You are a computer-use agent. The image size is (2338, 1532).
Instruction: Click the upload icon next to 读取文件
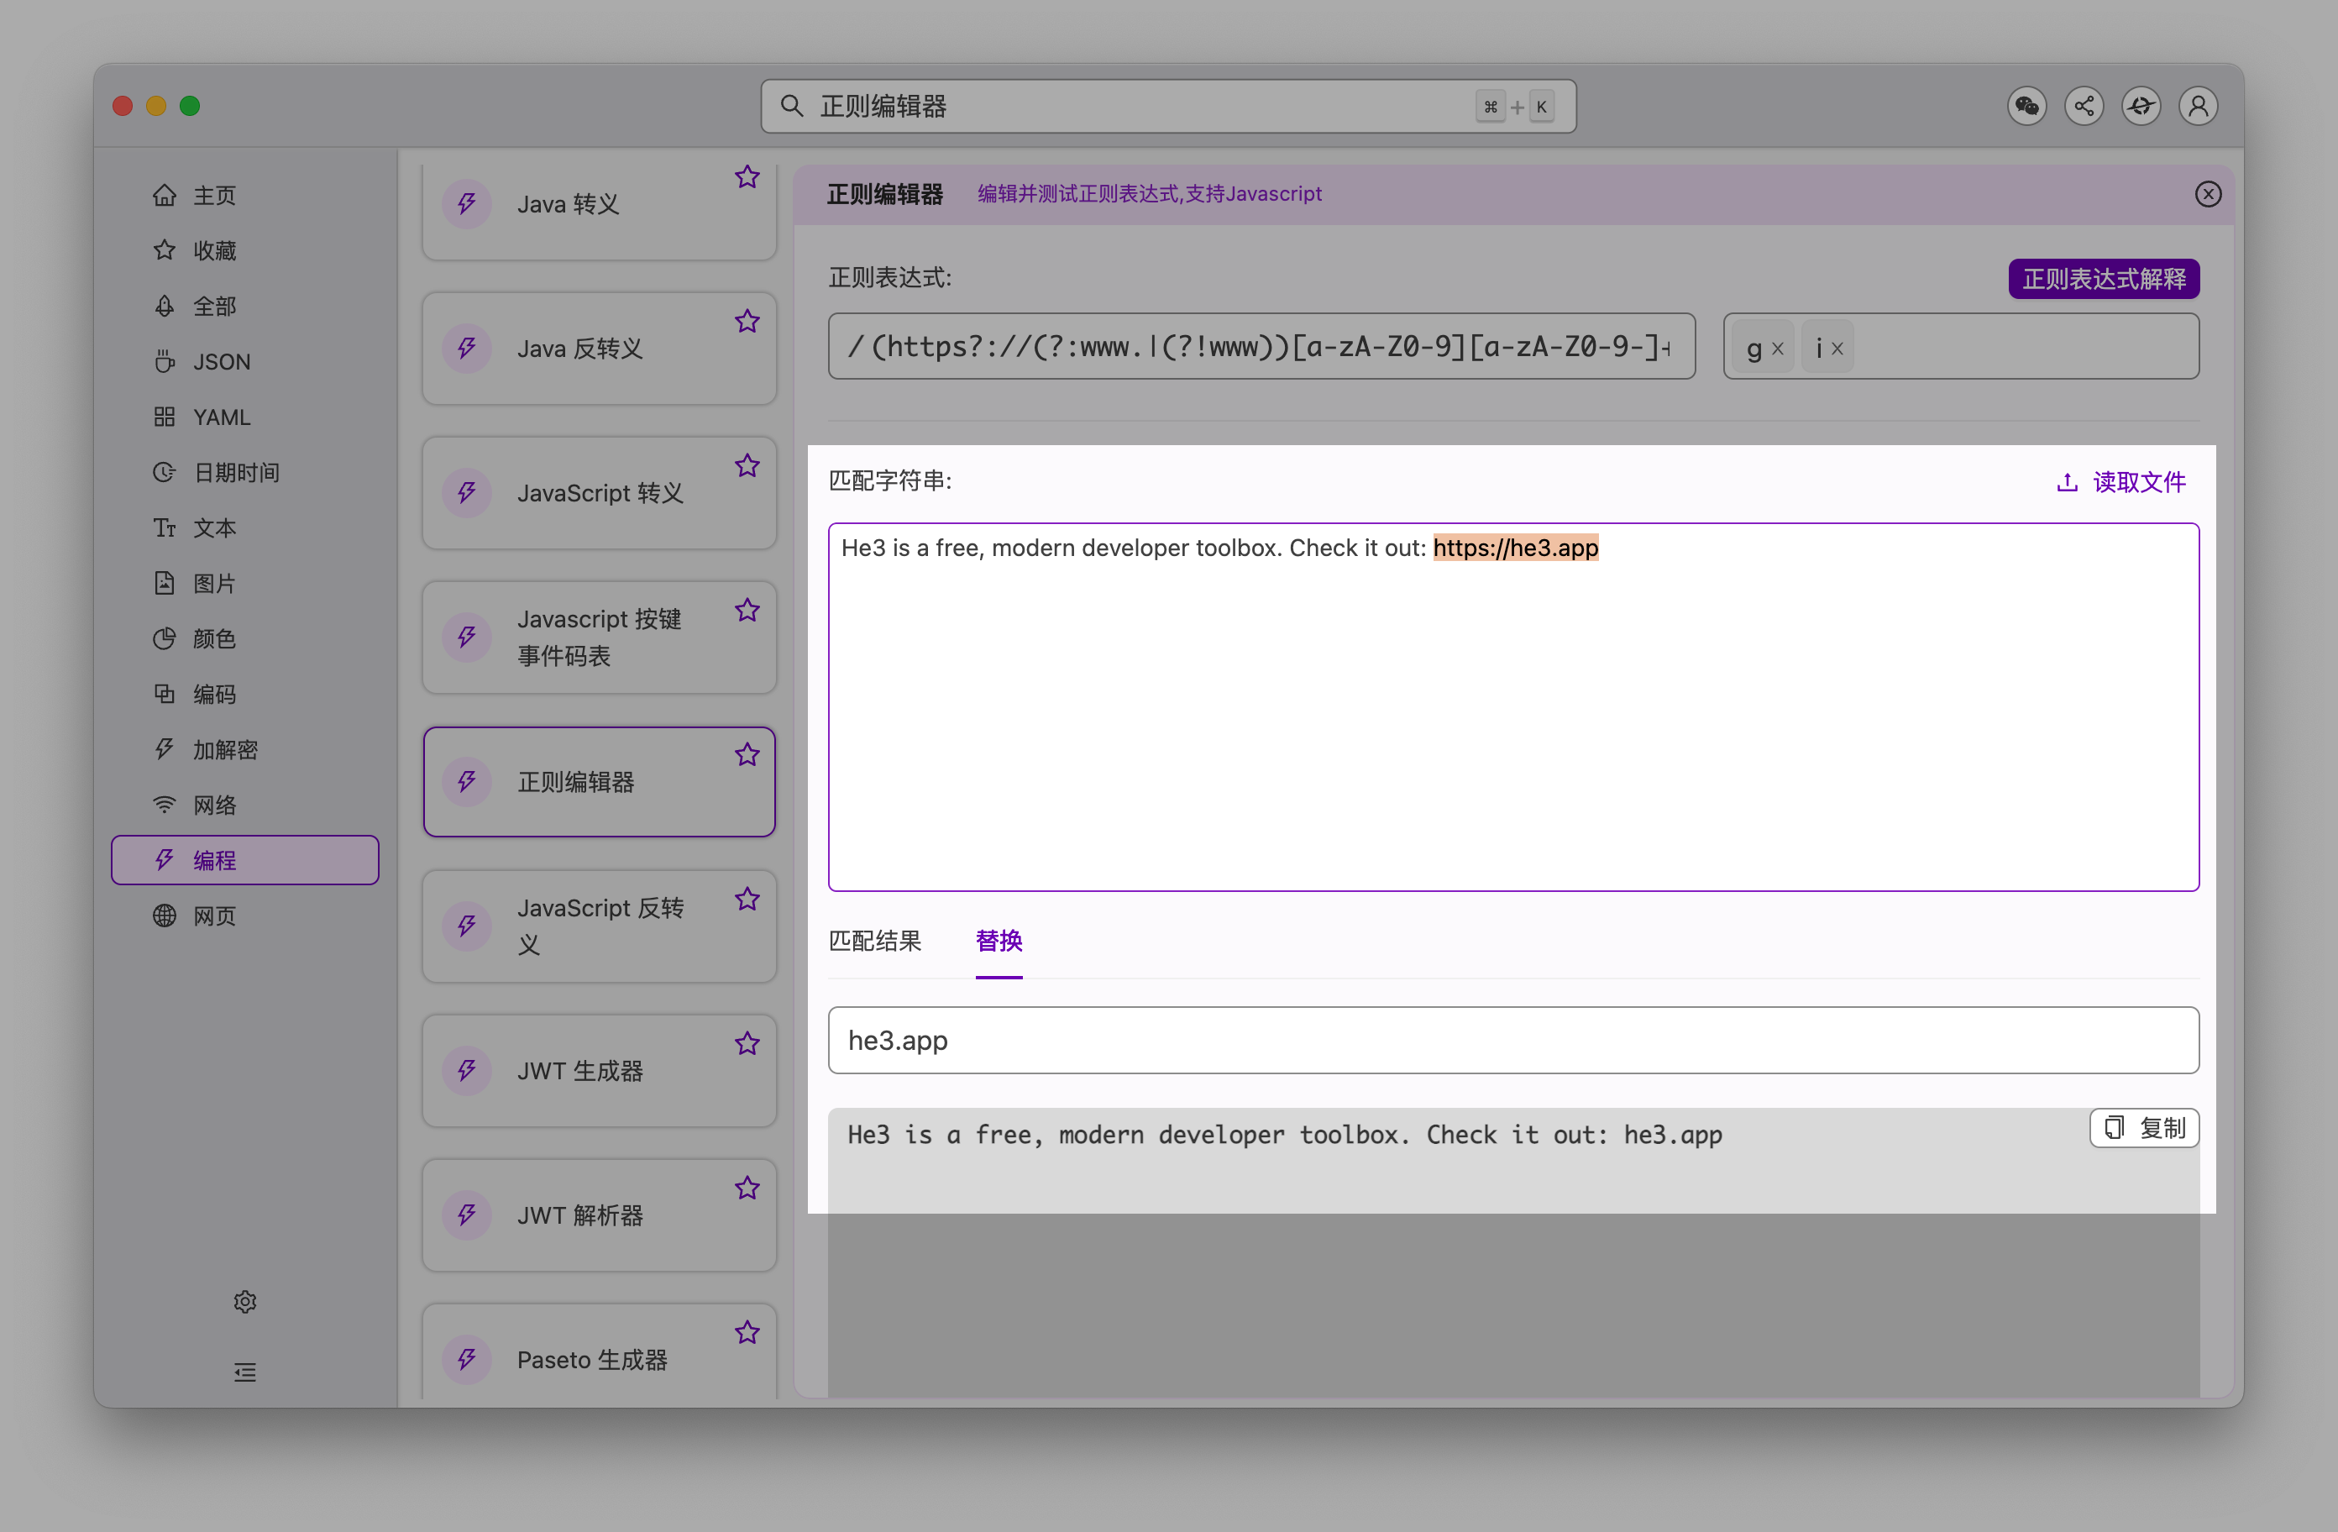click(x=2067, y=482)
